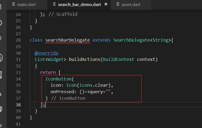
Task: Click the Widget type on line 31
Action: click(x=56, y=60)
